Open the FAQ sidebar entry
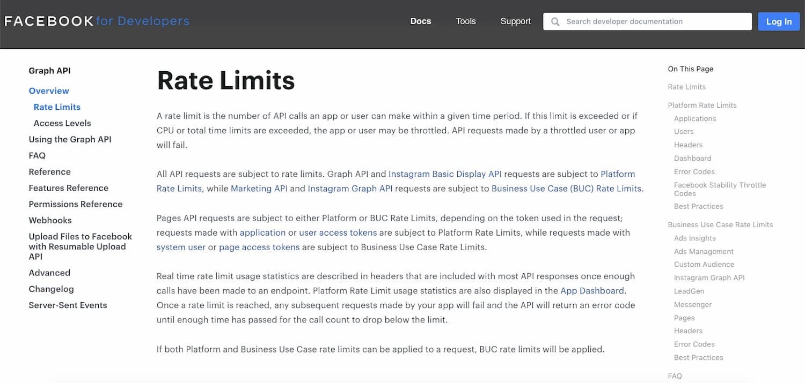This screenshot has height=383, width=805. pos(36,155)
